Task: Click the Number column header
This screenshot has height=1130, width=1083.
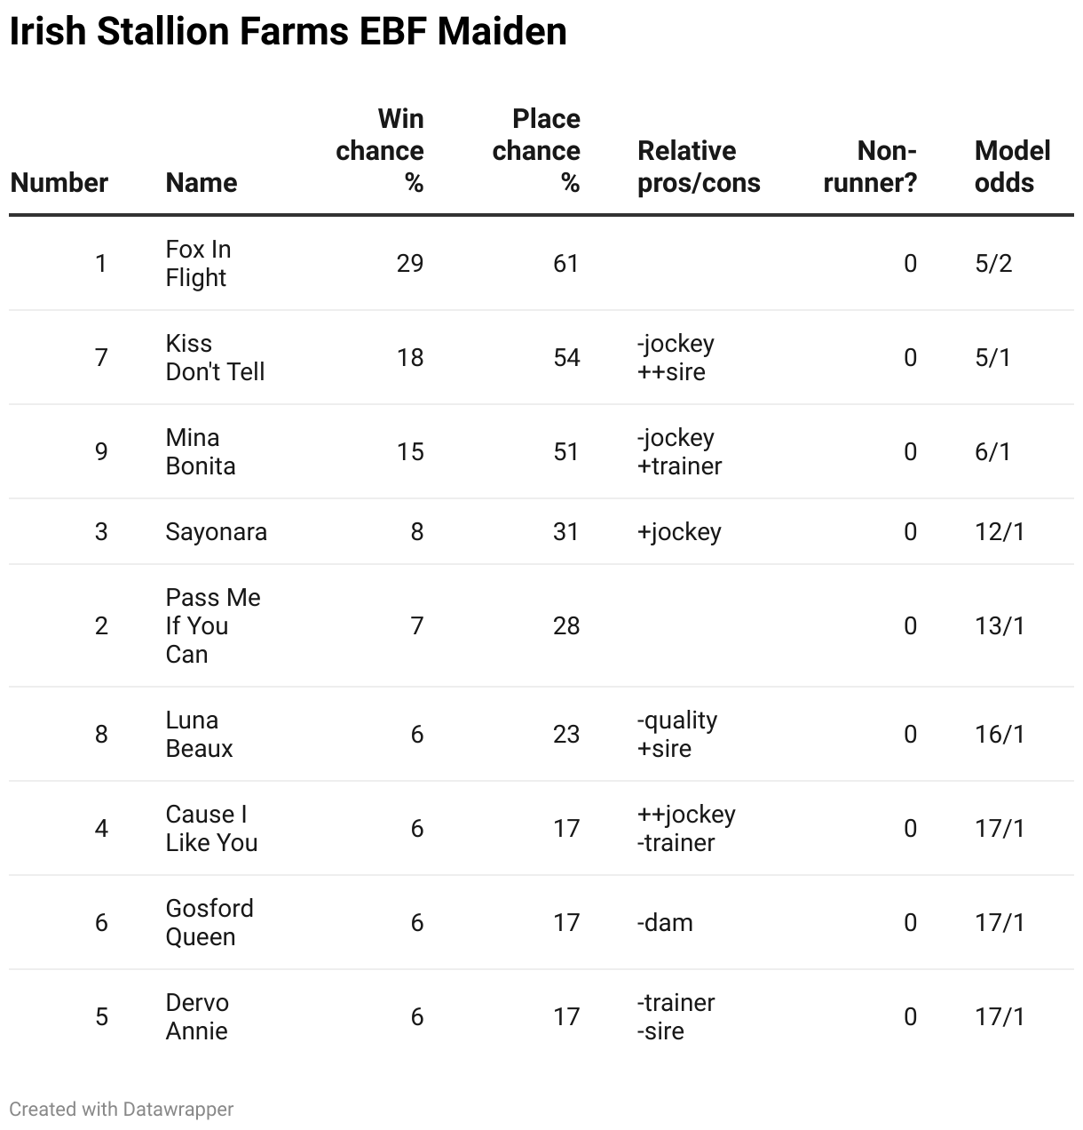Action: pyautogui.click(x=59, y=183)
